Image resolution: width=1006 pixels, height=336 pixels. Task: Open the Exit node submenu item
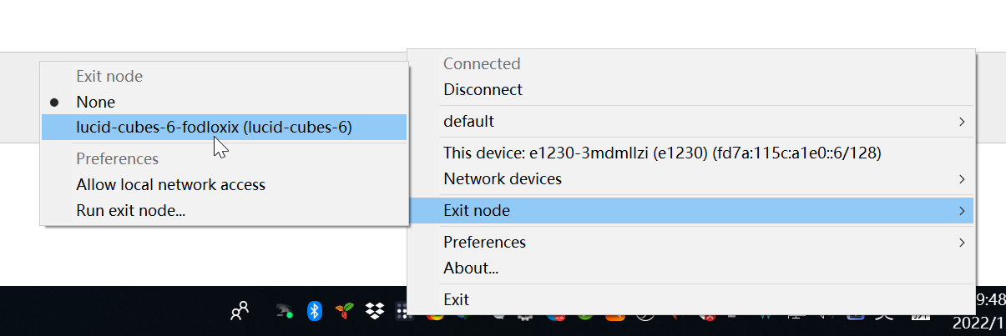point(476,211)
